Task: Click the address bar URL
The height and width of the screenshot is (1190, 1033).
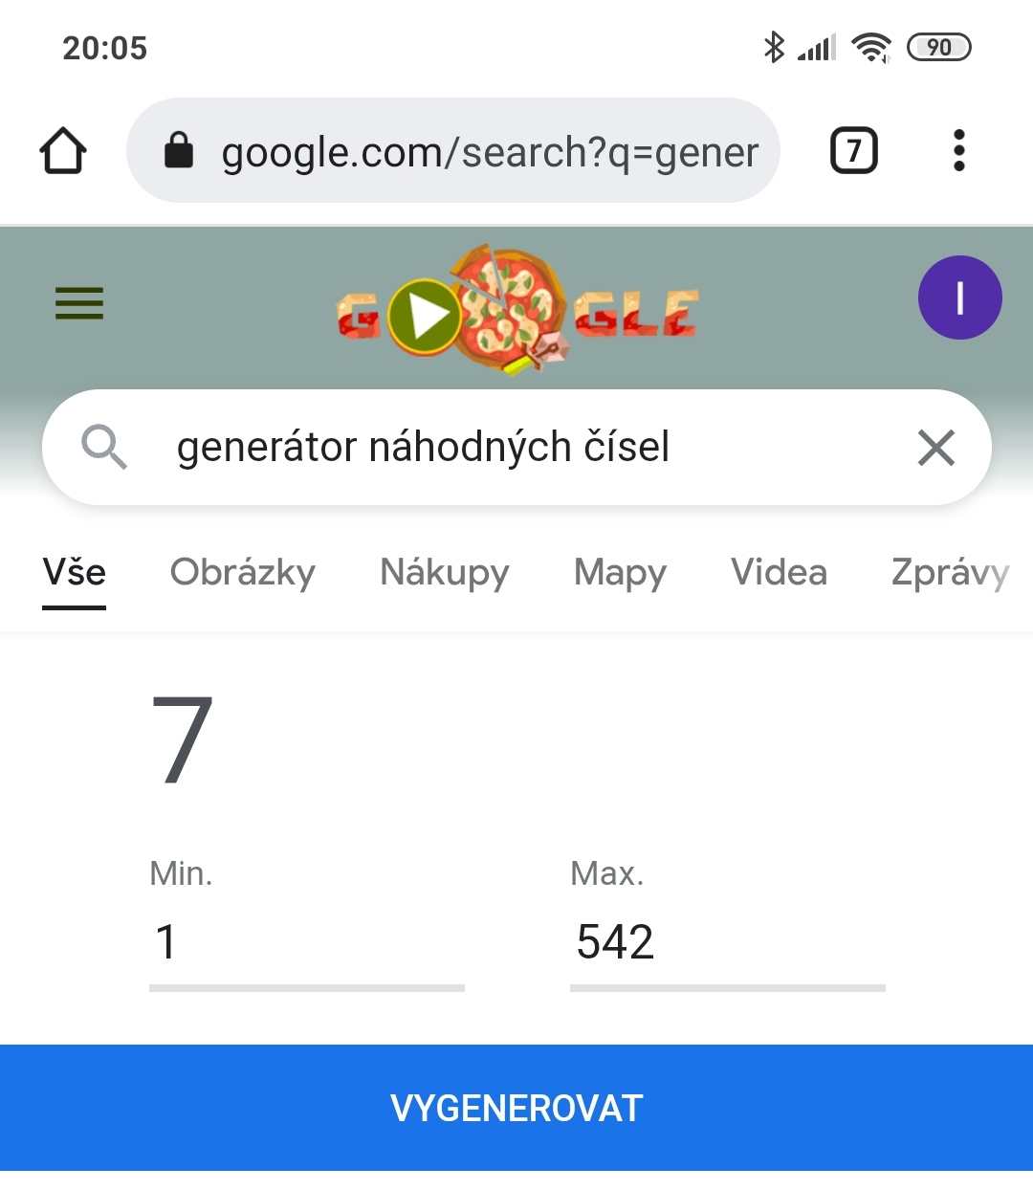Action: tap(490, 152)
